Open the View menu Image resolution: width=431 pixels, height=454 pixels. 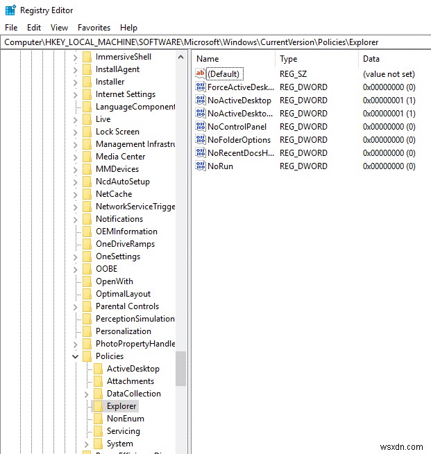pos(59,28)
